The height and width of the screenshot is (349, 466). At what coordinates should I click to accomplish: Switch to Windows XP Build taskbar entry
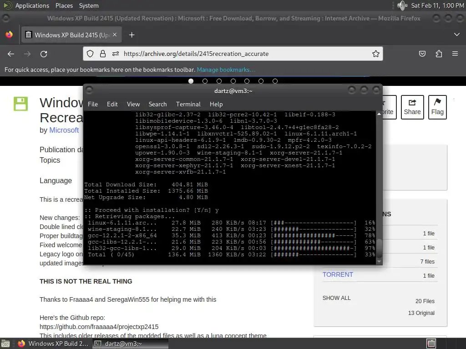pos(53,344)
